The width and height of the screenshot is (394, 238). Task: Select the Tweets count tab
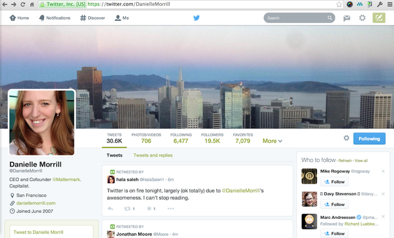[x=114, y=138]
